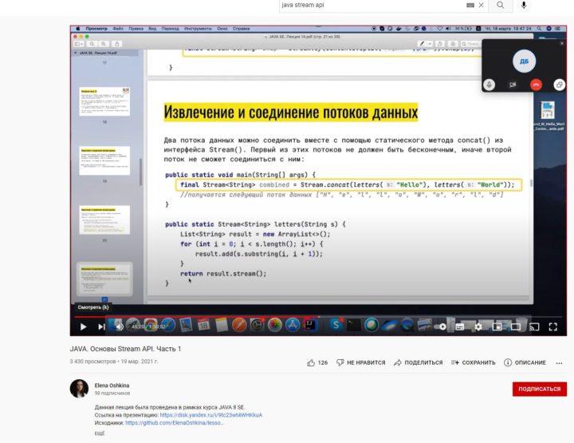
Task: Turn on subtitles in the player
Action: tap(460, 326)
